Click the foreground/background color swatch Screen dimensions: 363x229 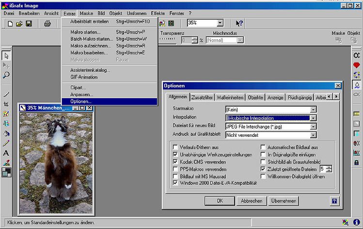6,172
